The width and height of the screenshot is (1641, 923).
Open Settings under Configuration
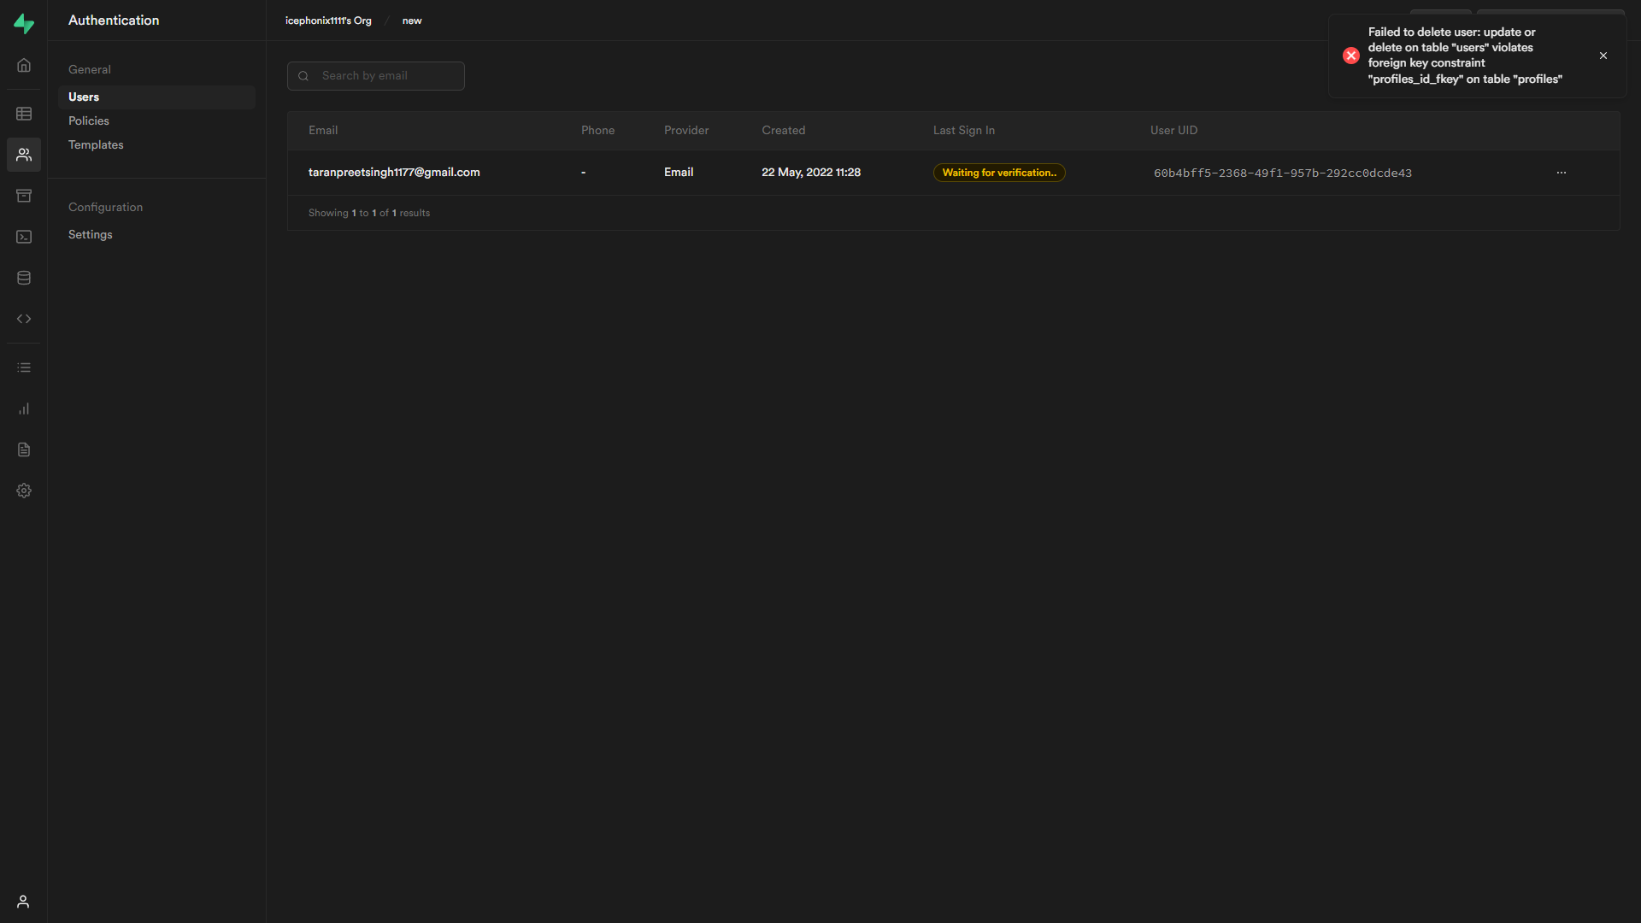coord(90,234)
